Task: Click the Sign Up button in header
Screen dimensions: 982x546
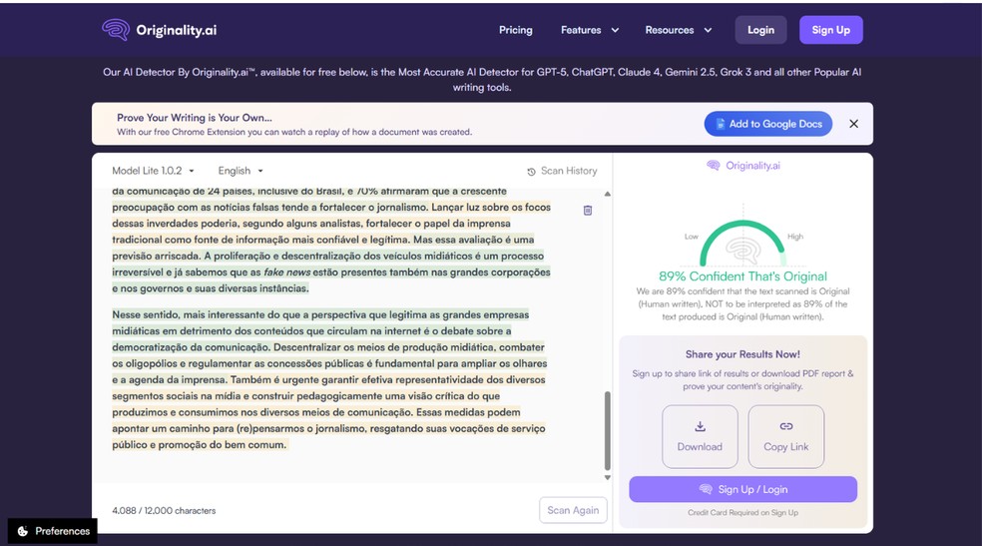Action: pyautogui.click(x=831, y=30)
